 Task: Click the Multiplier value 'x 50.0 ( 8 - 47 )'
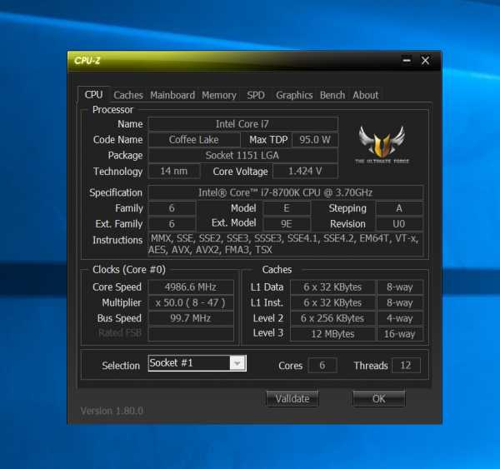click(x=191, y=302)
